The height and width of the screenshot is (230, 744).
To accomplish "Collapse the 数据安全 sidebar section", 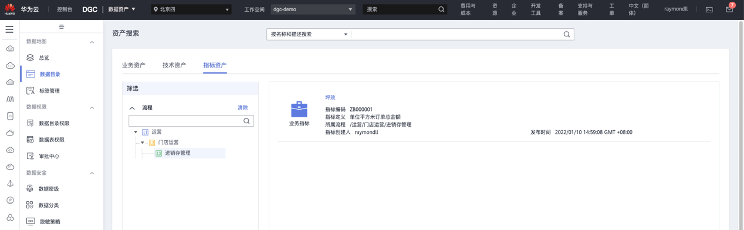I will coord(92,173).
